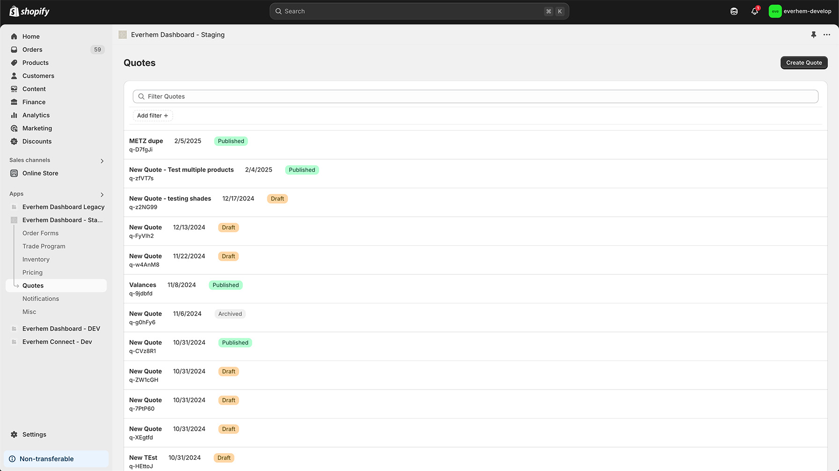
Task: Pin the app with pin icon
Action: (814, 35)
